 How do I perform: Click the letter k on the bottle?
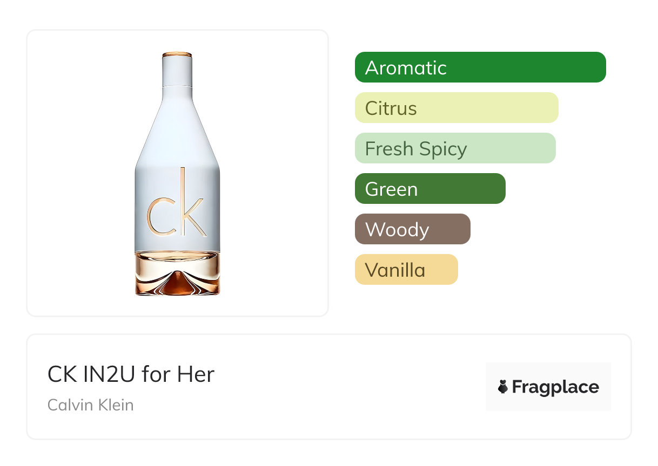191,204
